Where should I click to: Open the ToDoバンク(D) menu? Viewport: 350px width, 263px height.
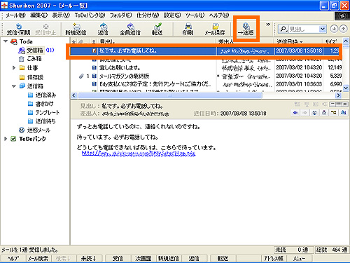(90, 15)
